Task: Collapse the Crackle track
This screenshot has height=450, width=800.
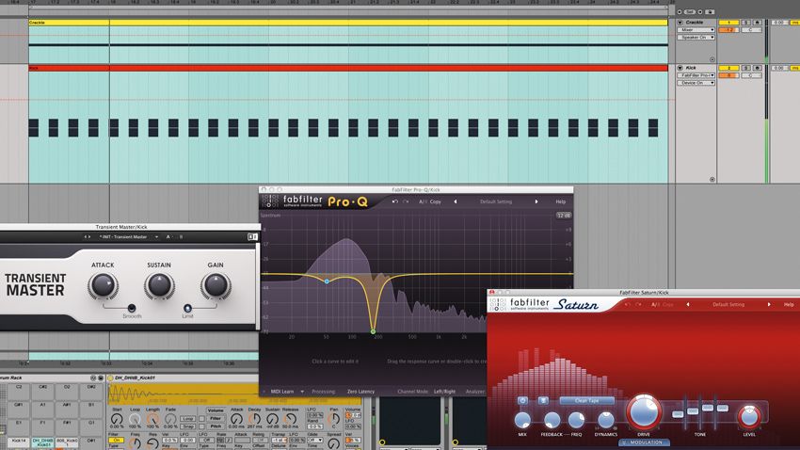Action: tap(680, 23)
